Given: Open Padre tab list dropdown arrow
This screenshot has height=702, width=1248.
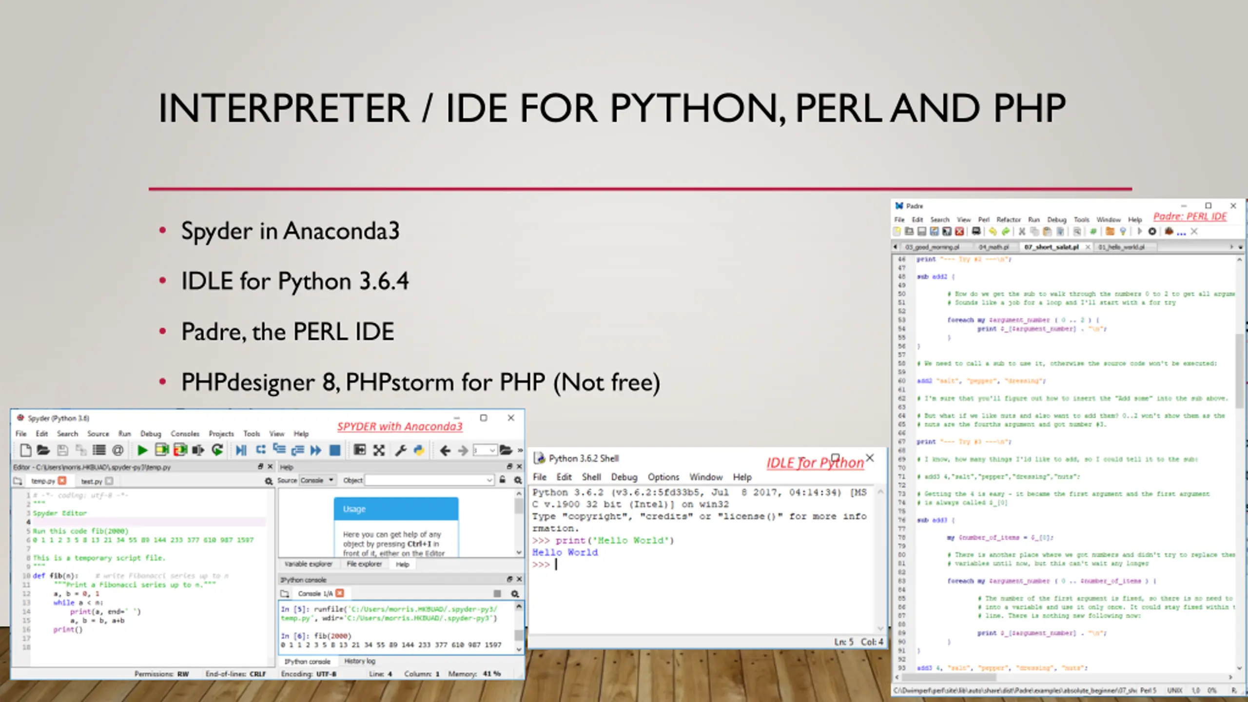Looking at the screenshot, I should coord(1240,247).
